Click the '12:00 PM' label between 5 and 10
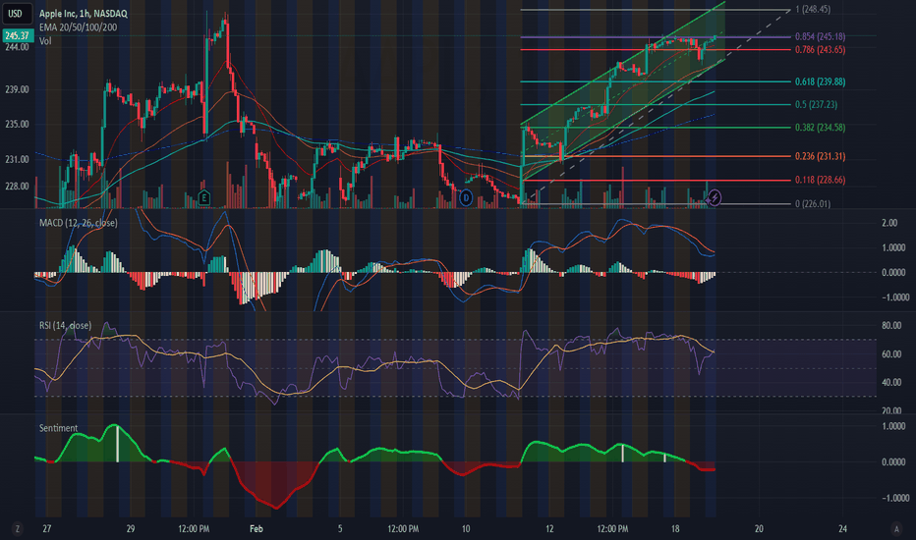 point(403,529)
